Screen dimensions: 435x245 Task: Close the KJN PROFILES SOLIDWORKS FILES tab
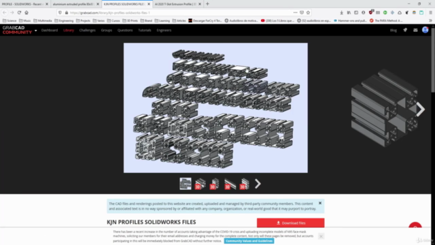[149, 4]
